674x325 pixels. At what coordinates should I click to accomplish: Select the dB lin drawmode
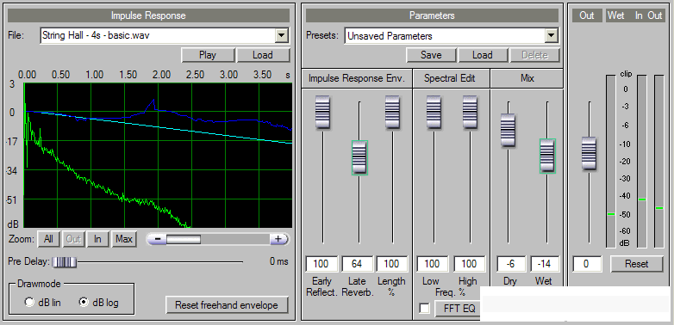(29, 303)
